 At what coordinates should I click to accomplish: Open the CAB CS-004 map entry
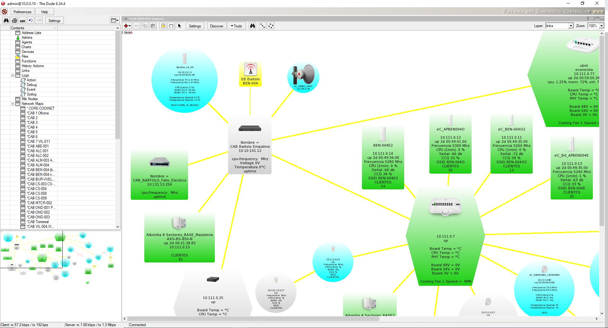click(37, 189)
